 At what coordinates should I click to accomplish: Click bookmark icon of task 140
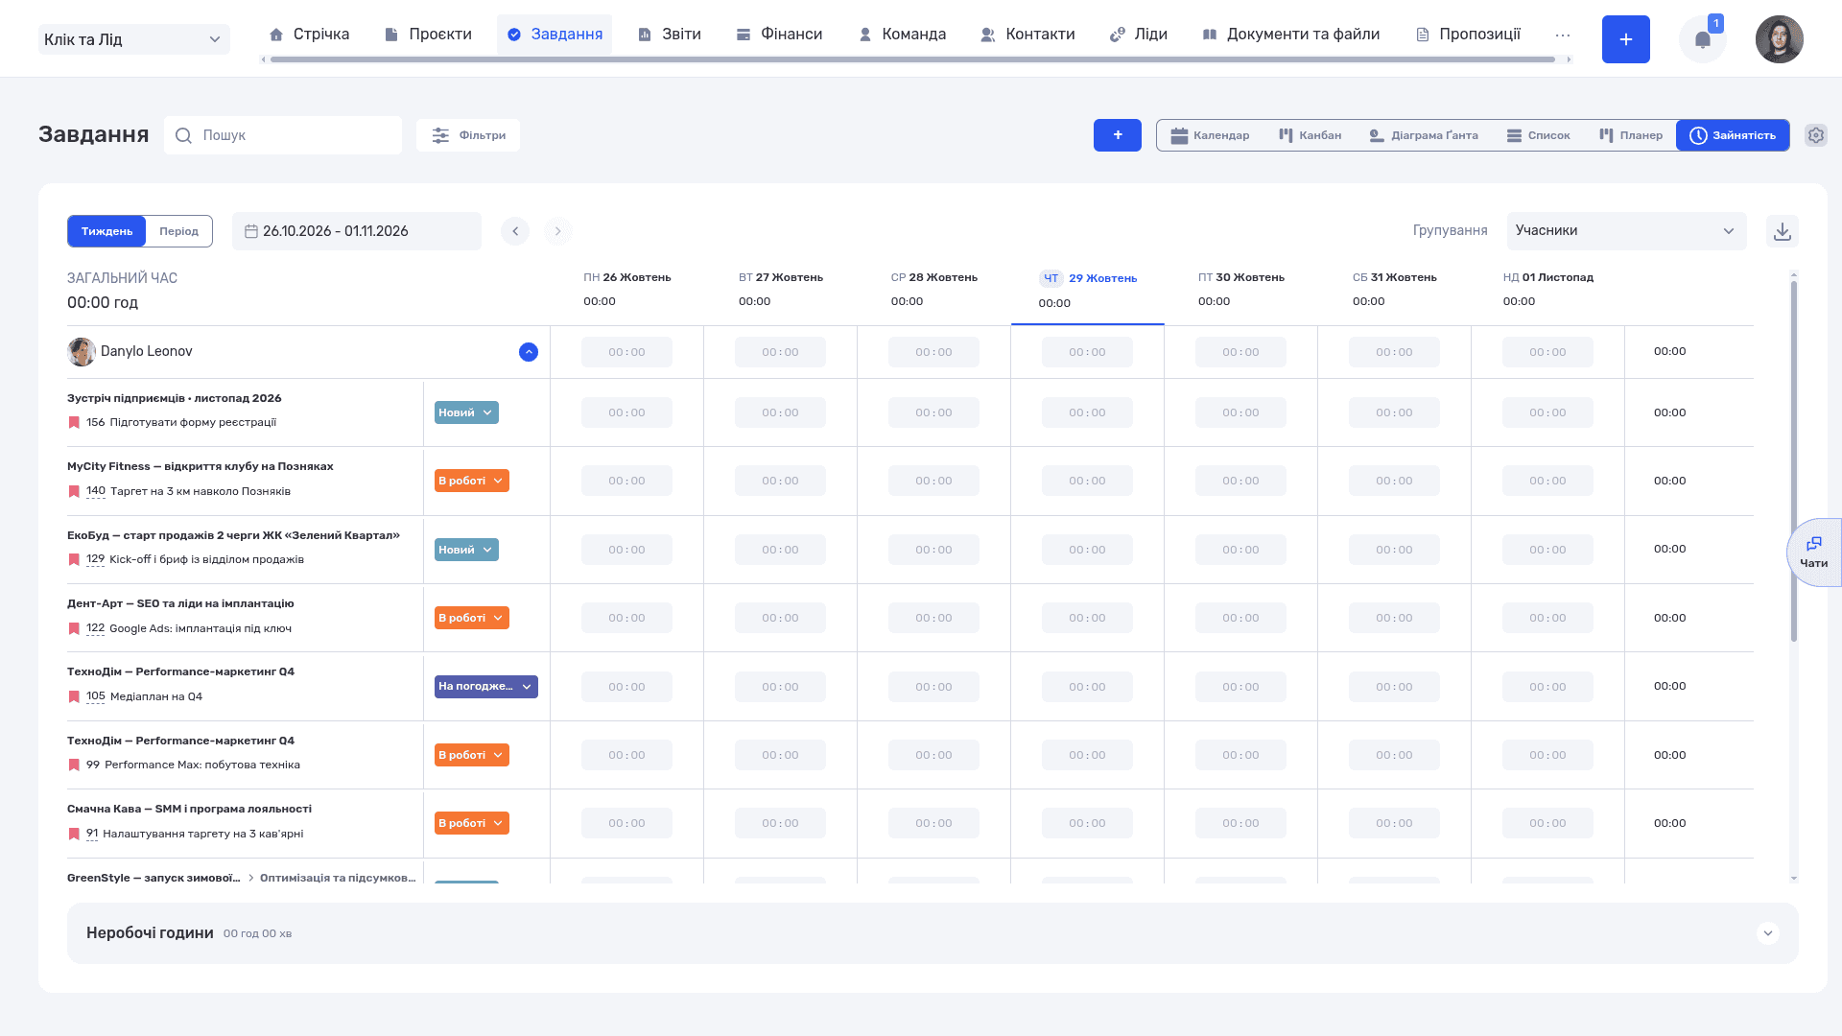(74, 491)
